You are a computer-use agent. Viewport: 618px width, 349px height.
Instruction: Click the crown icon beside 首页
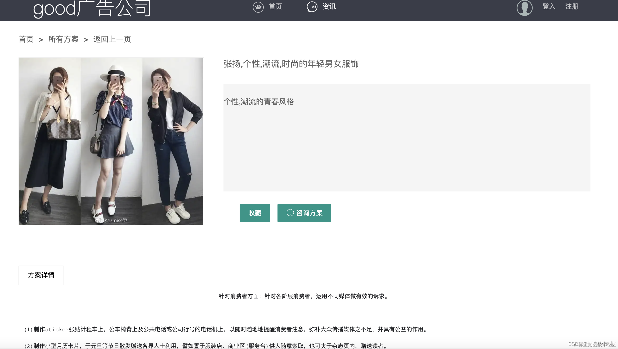pyautogui.click(x=258, y=7)
